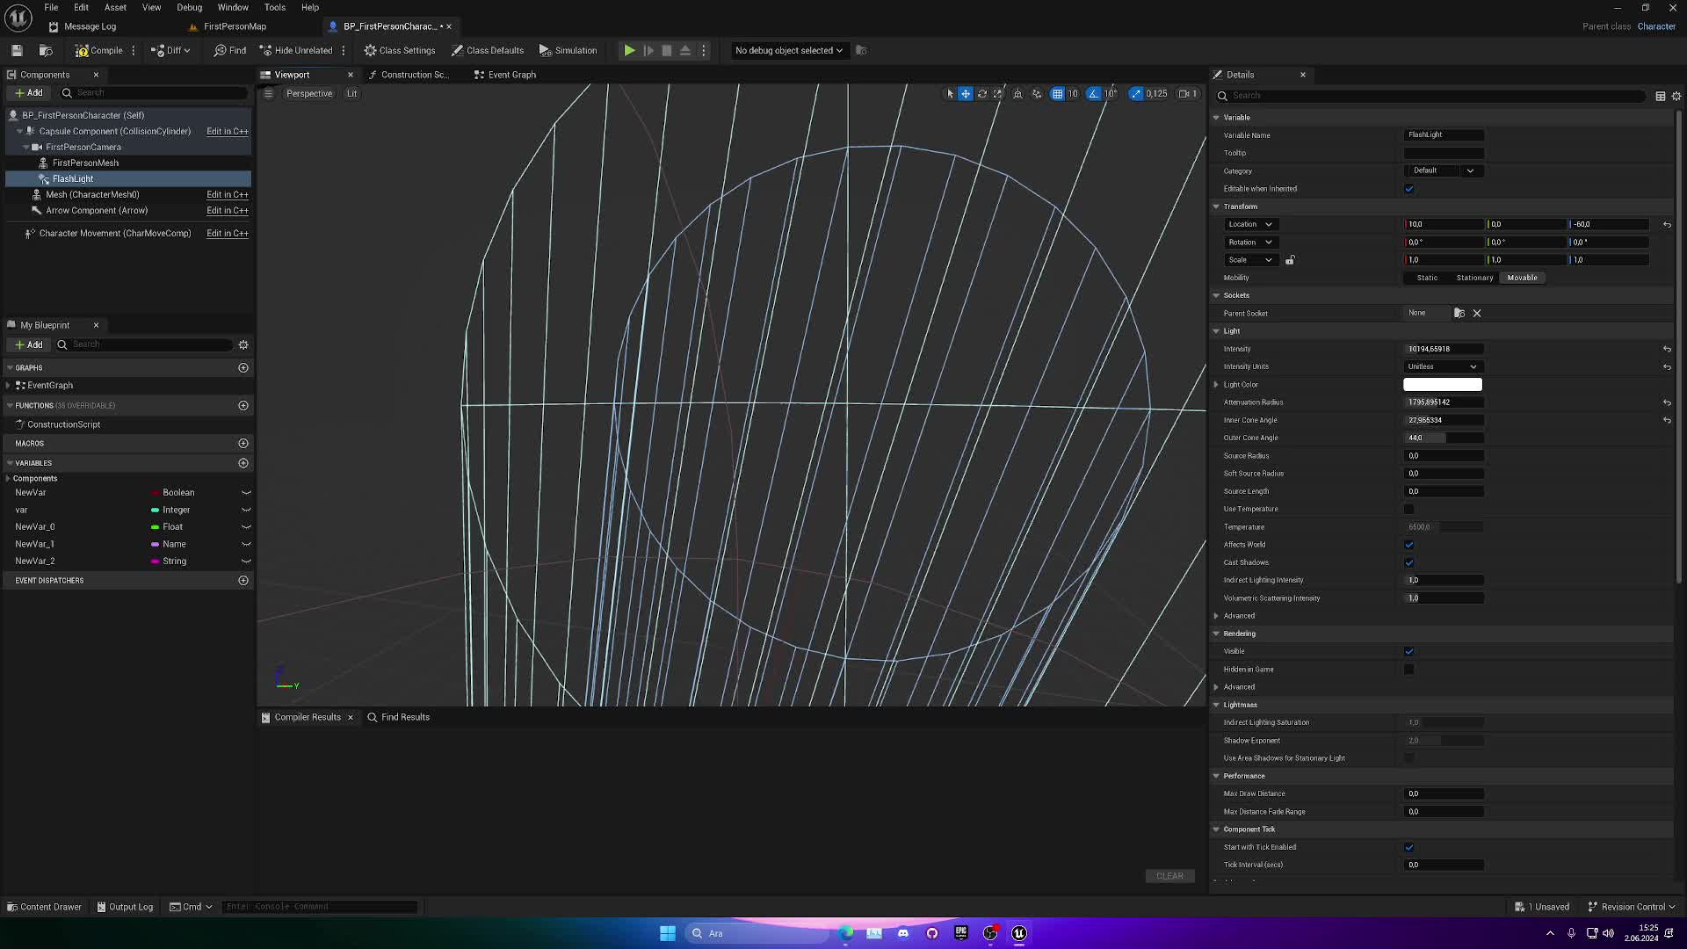1687x949 pixels.
Task: Toggle Editable when Inherited checkbox
Action: click(1409, 189)
